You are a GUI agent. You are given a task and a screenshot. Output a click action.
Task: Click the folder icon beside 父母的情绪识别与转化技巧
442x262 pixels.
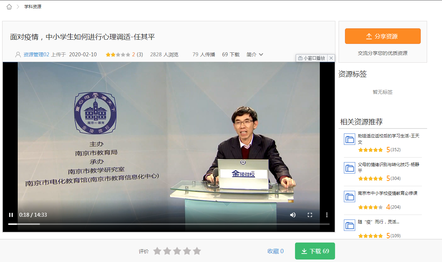[349, 168]
